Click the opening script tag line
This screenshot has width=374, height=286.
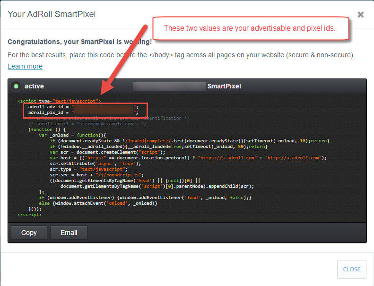(x=59, y=101)
